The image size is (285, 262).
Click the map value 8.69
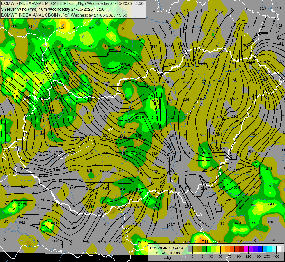[x=9, y=133]
